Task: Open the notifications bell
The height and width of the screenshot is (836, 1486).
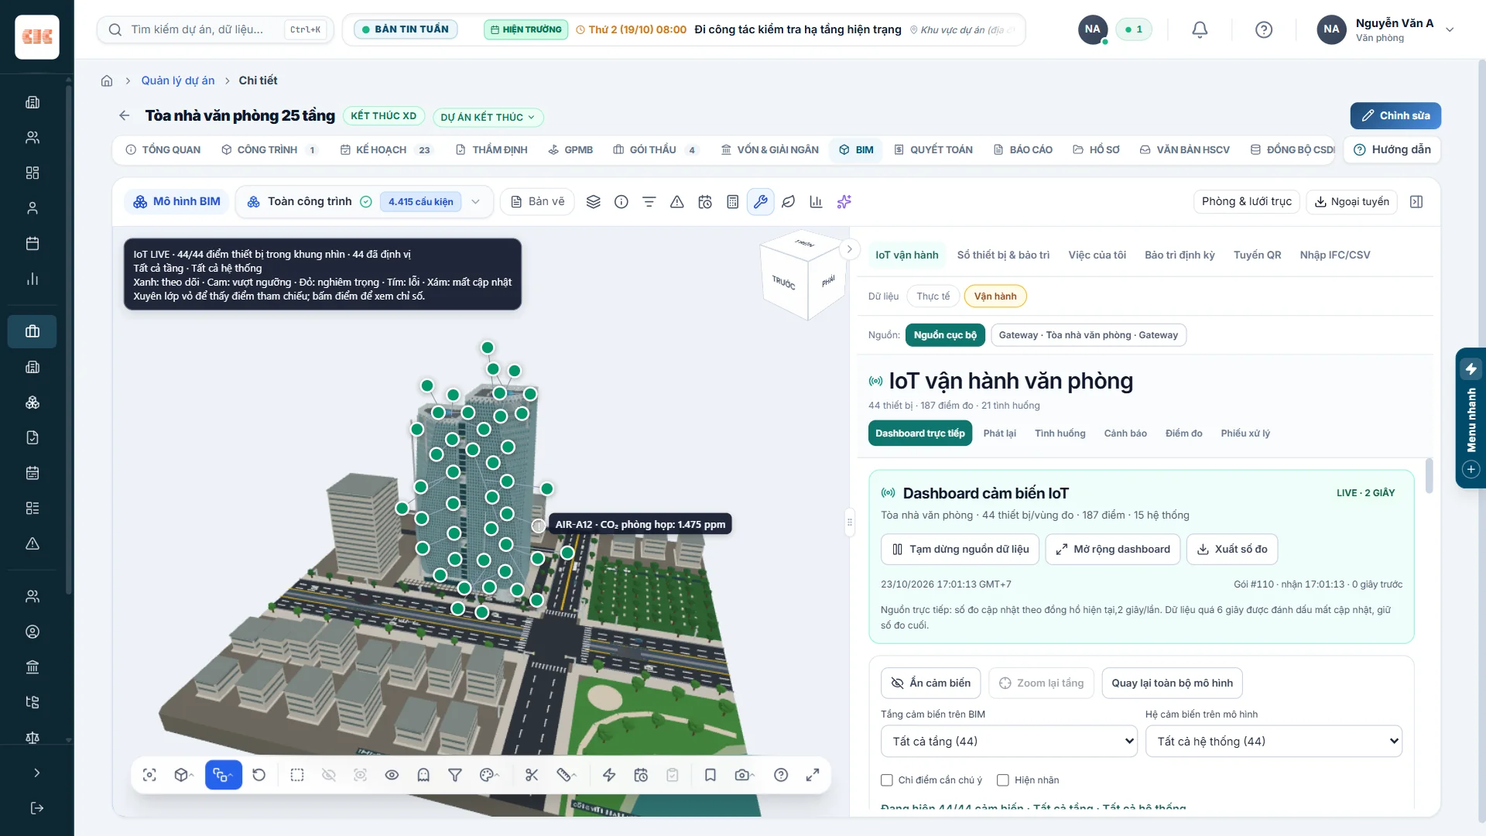Action: click(x=1200, y=29)
